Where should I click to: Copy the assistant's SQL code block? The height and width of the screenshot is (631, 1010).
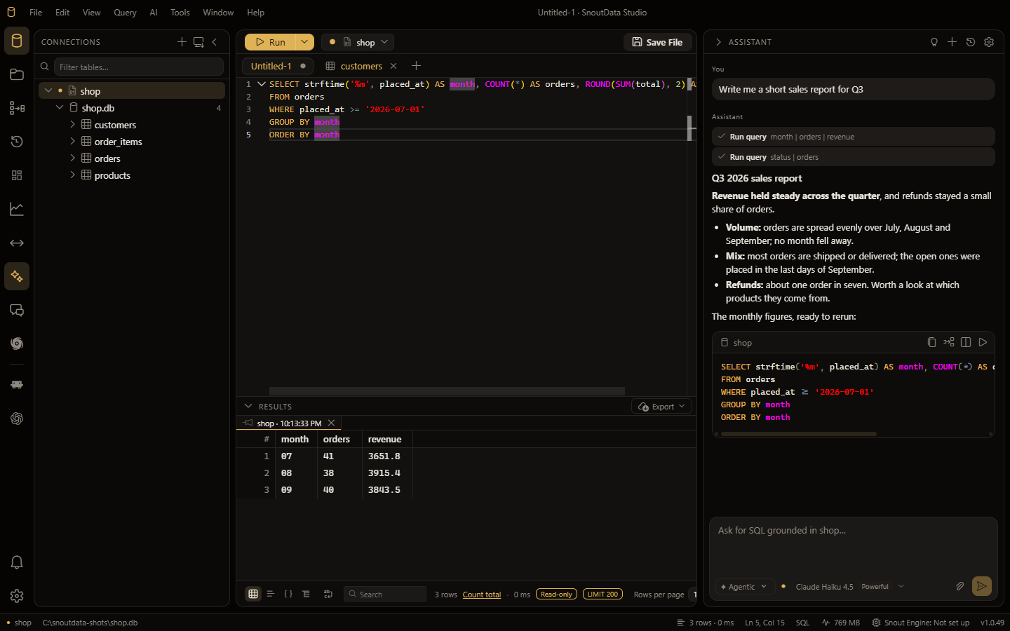point(931,342)
